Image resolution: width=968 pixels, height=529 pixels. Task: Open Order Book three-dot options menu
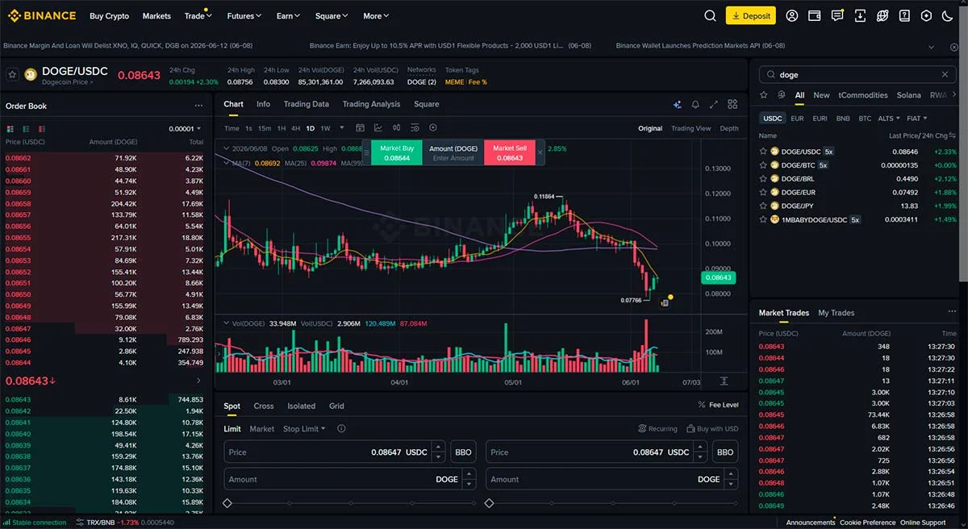coord(198,106)
